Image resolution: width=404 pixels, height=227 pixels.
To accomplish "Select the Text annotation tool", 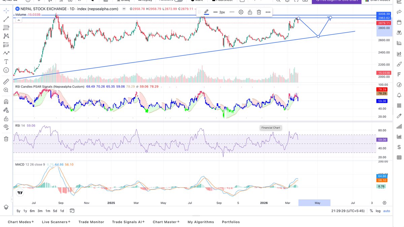I will click(x=6, y=62).
